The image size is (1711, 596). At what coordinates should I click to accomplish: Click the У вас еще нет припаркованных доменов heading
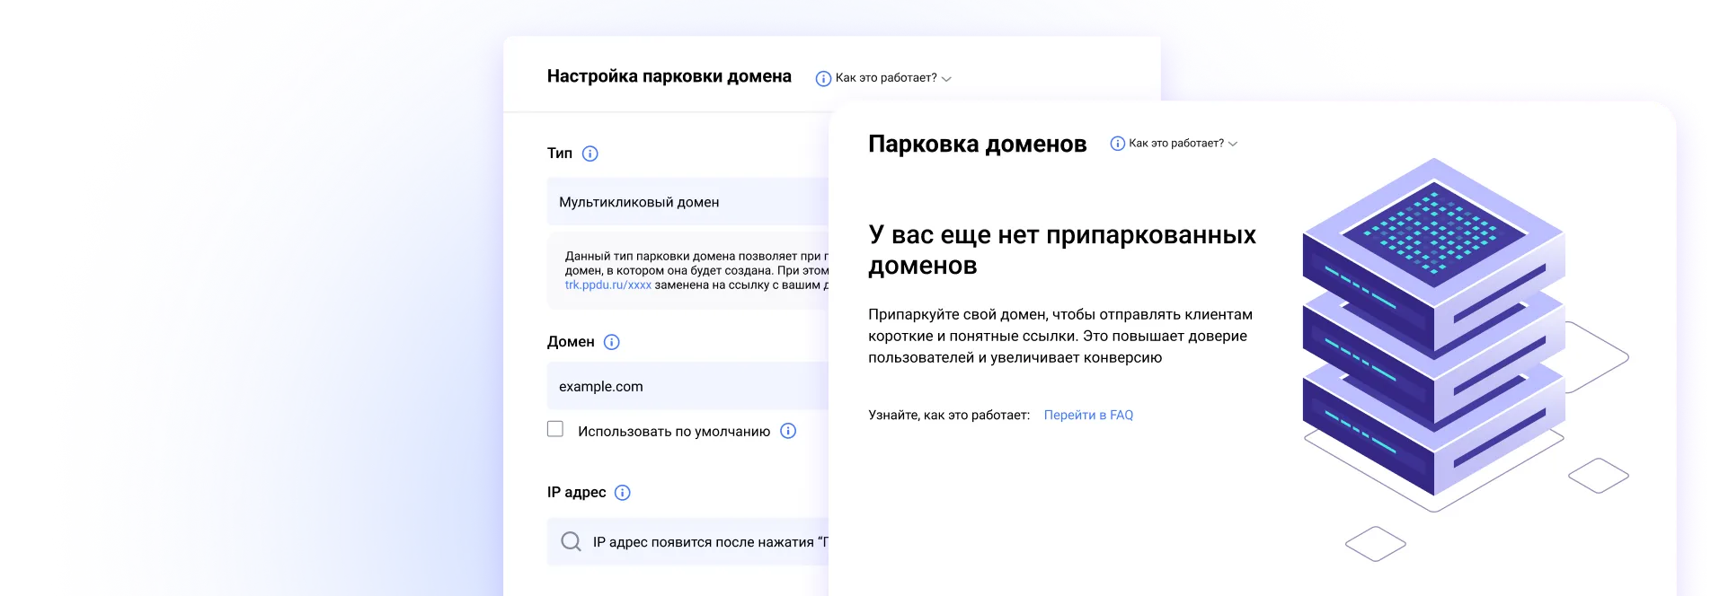[1061, 250]
